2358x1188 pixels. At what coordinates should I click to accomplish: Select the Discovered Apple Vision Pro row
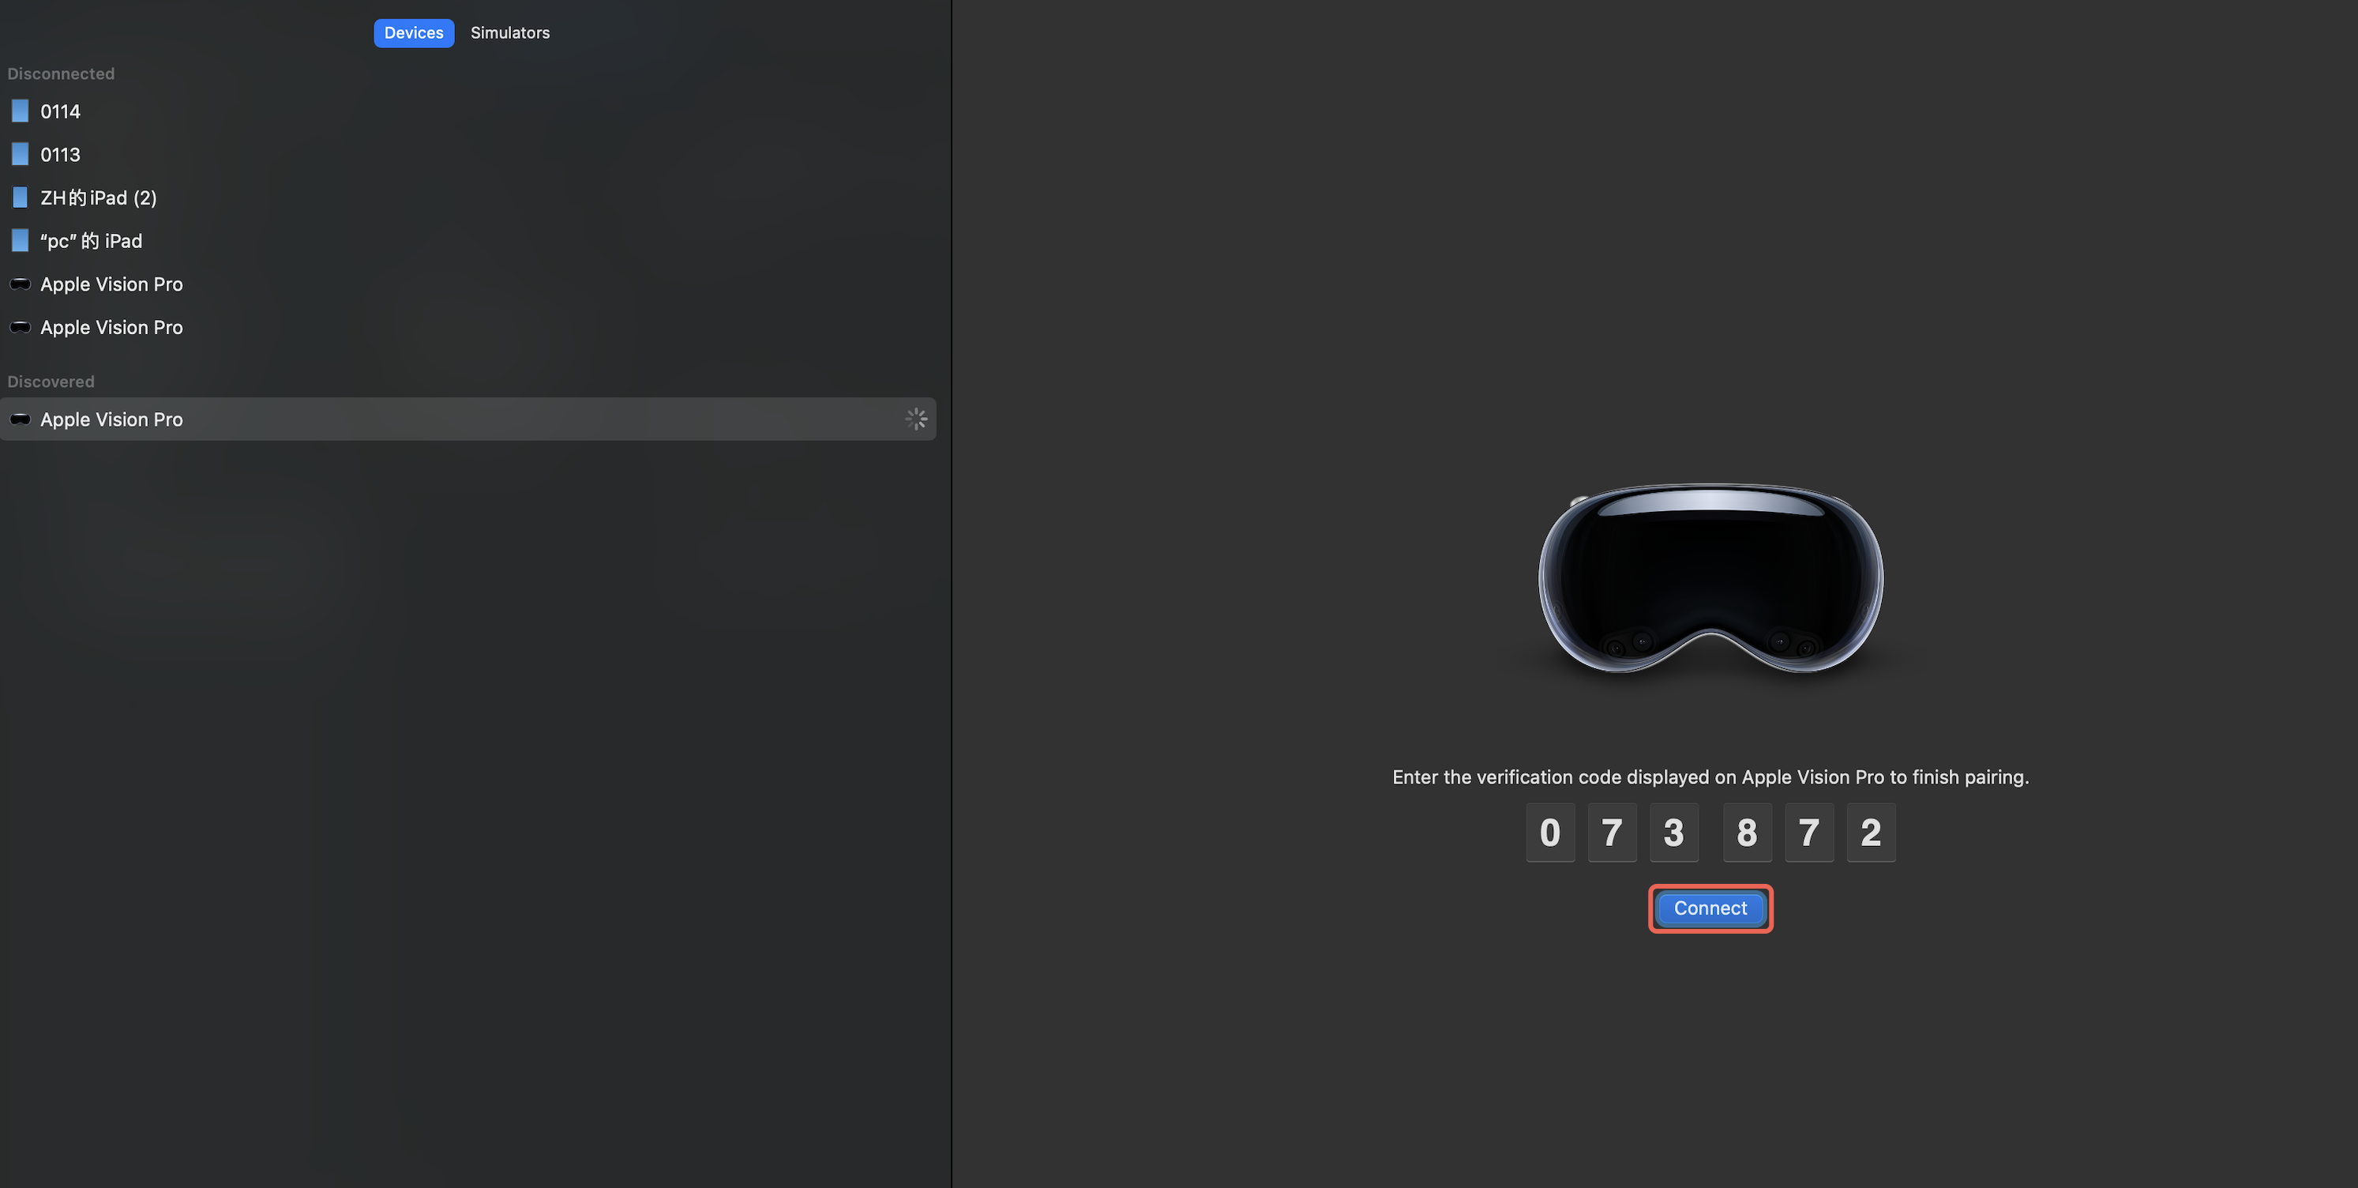click(x=467, y=419)
